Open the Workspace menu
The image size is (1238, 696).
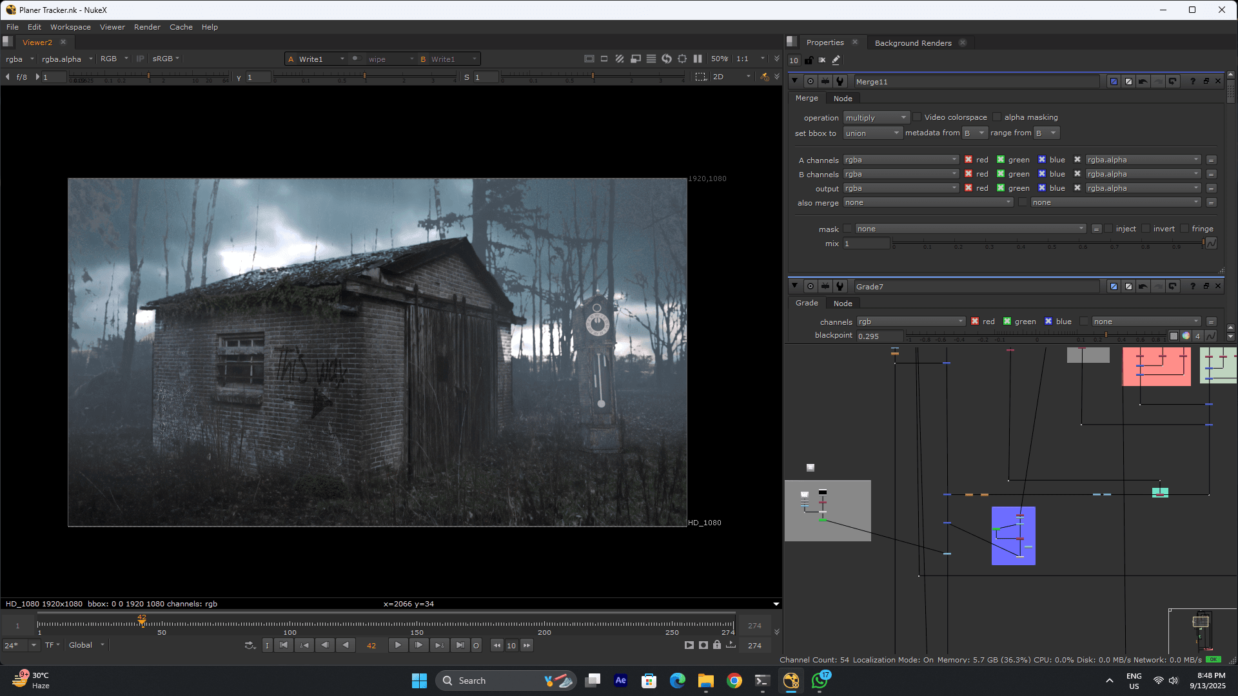tap(70, 27)
